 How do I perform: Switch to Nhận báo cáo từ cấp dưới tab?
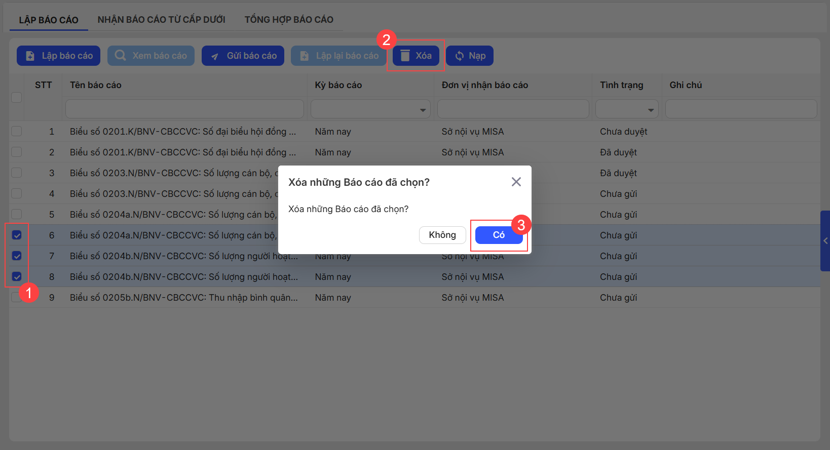(161, 20)
